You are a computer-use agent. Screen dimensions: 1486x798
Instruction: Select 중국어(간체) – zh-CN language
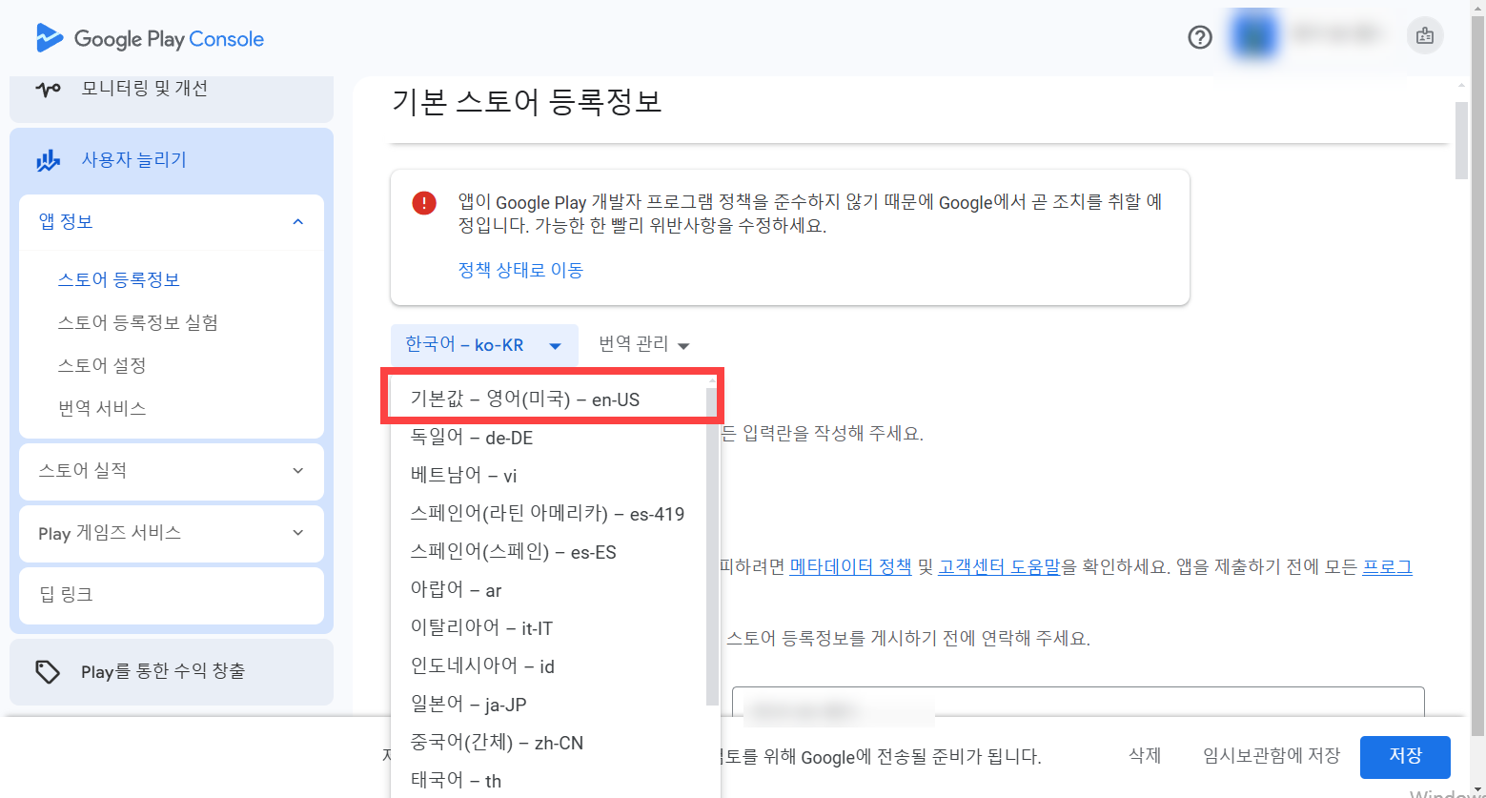tap(549, 743)
